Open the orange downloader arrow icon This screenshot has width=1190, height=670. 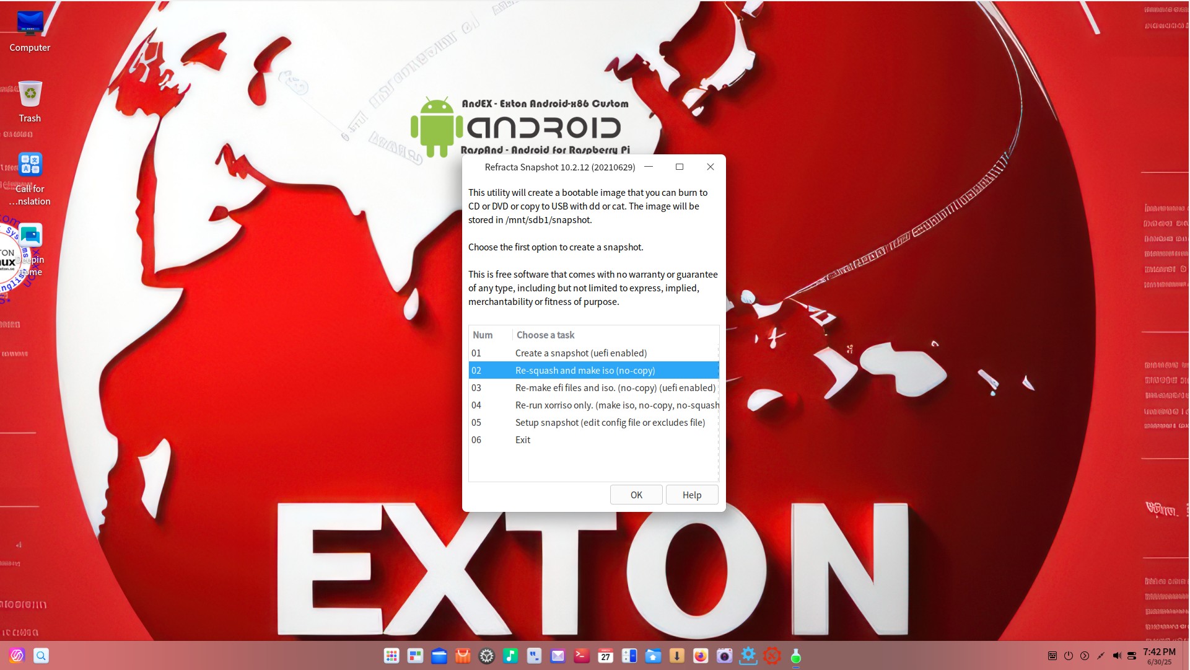tap(677, 656)
